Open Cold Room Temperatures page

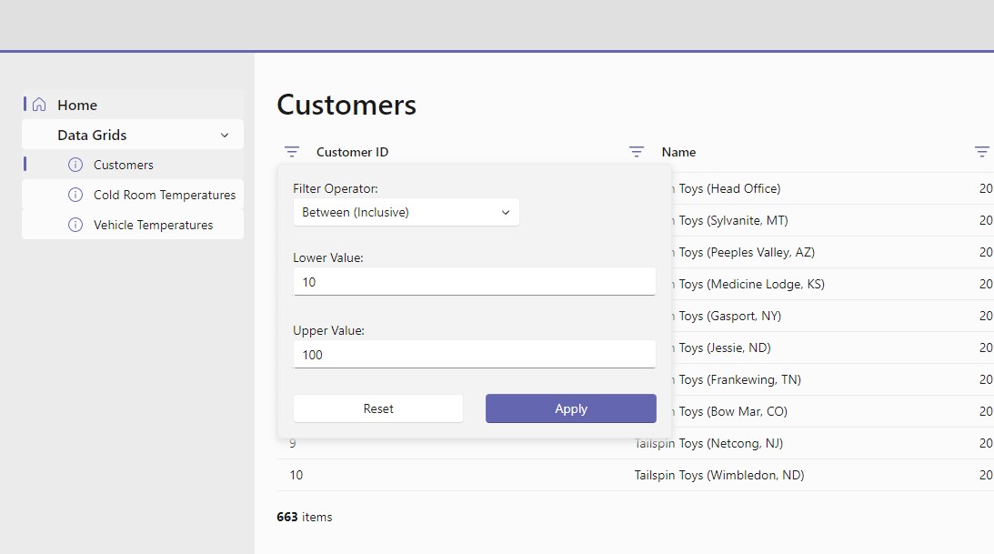pyautogui.click(x=165, y=195)
